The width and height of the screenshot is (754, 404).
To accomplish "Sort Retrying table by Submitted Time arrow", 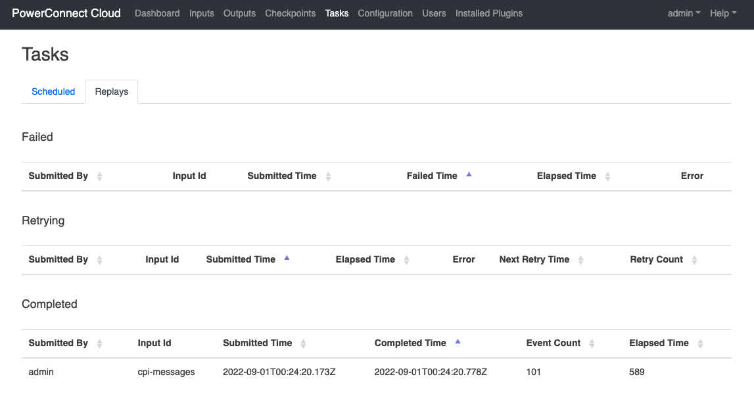I will click(287, 259).
